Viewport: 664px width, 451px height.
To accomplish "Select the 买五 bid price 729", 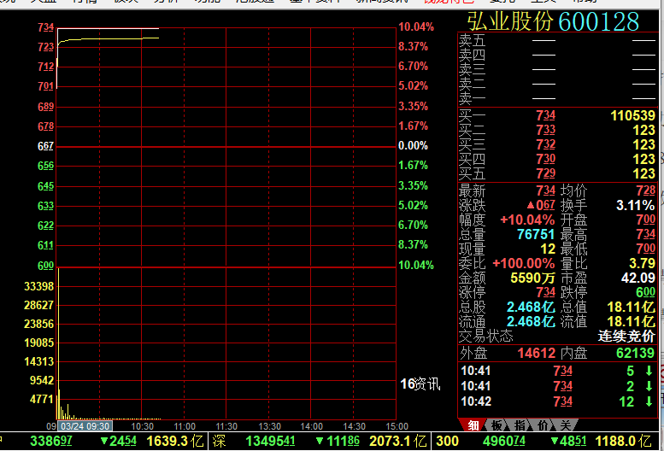I will click(545, 173).
